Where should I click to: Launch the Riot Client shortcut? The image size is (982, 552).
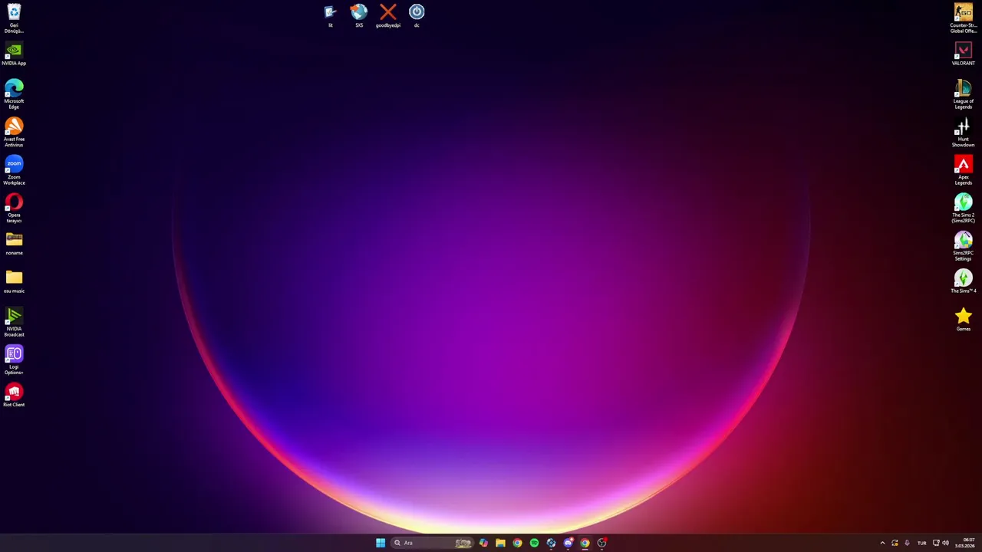14,396
